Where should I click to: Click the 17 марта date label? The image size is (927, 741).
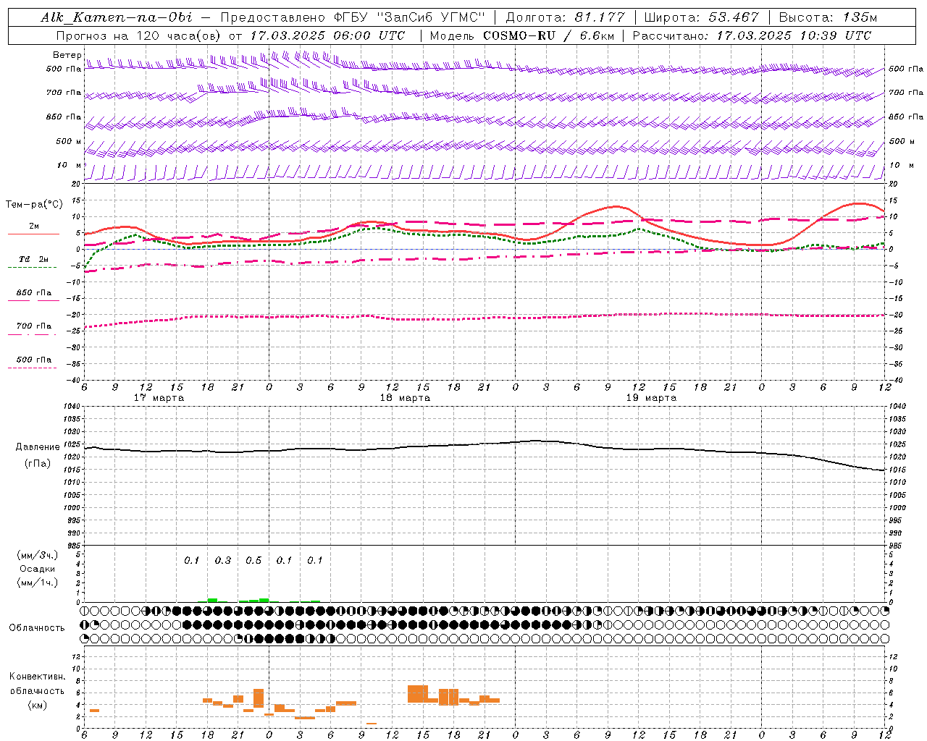coord(159,398)
